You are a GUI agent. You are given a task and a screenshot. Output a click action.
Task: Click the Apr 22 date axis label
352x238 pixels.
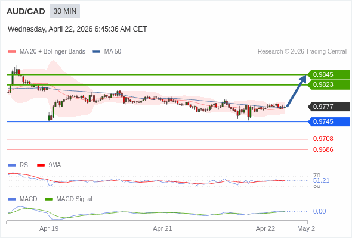point(265,229)
